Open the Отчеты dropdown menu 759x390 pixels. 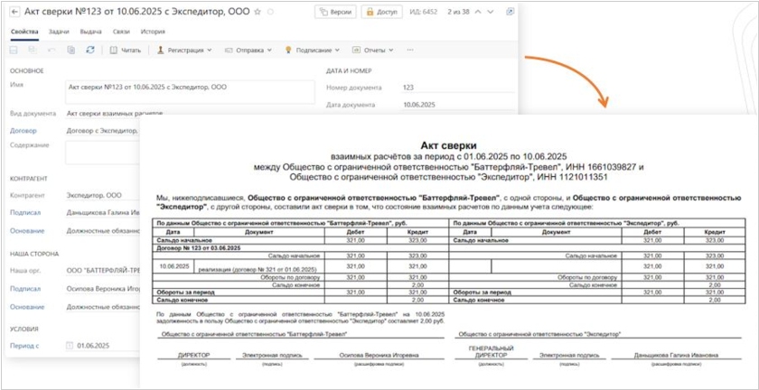375,50
